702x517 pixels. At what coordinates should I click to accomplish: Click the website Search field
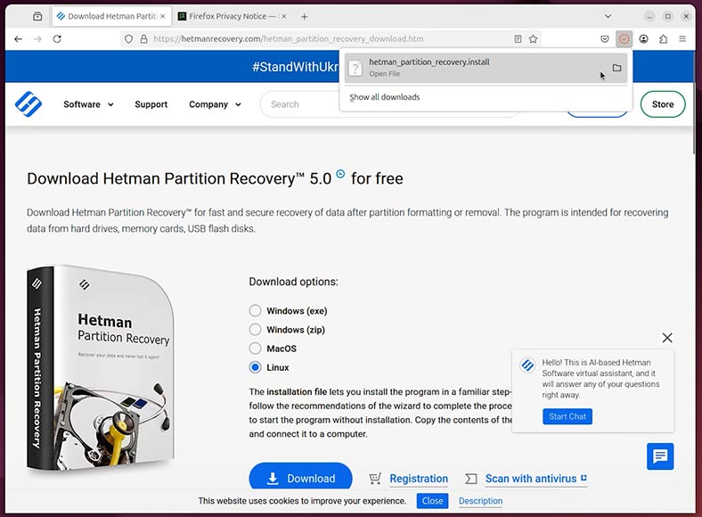click(x=300, y=104)
